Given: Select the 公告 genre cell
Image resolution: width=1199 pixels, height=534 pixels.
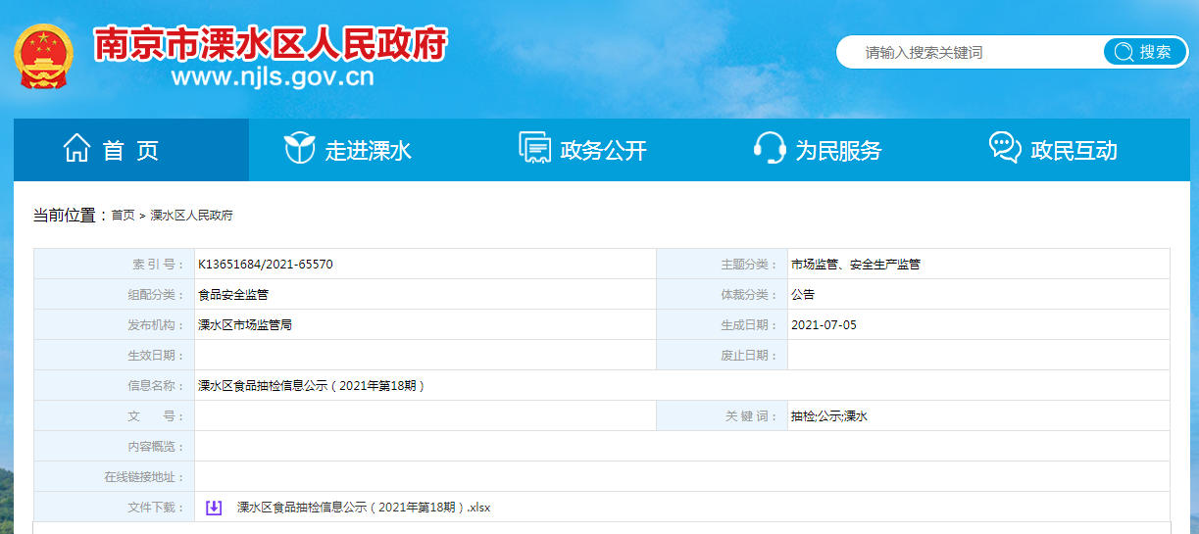Looking at the screenshot, I should tap(803, 295).
